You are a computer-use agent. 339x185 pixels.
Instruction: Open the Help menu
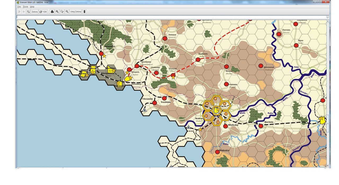pyautogui.click(x=32, y=7)
